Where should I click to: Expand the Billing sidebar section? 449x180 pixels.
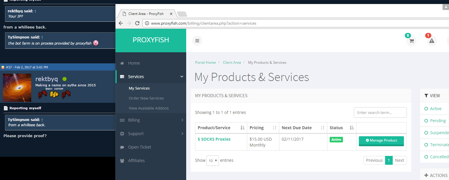click(182, 120)
